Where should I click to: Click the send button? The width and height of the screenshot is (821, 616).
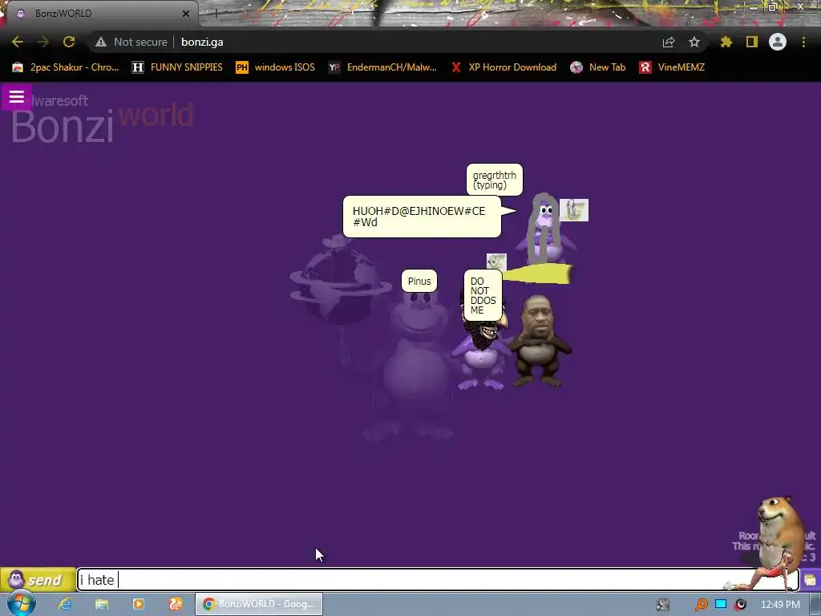(x=38, y=580)
